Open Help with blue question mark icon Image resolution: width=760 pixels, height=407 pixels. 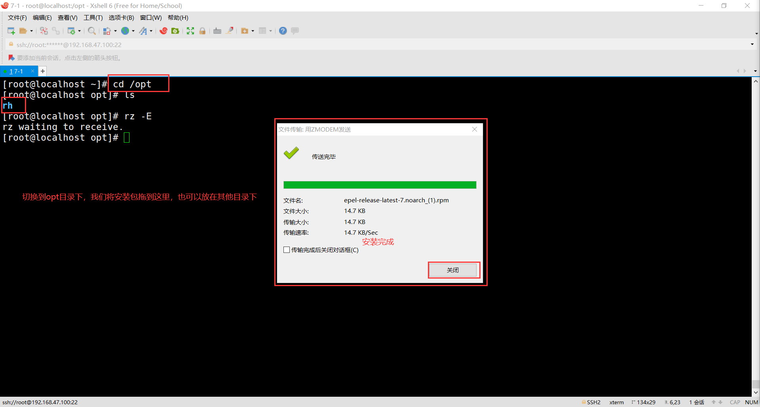click(283, 31)
